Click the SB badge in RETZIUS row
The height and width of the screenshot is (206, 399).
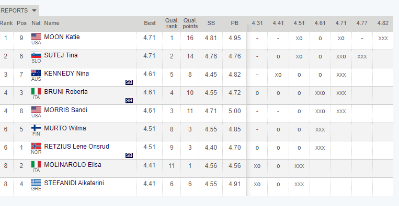(129, 155)
